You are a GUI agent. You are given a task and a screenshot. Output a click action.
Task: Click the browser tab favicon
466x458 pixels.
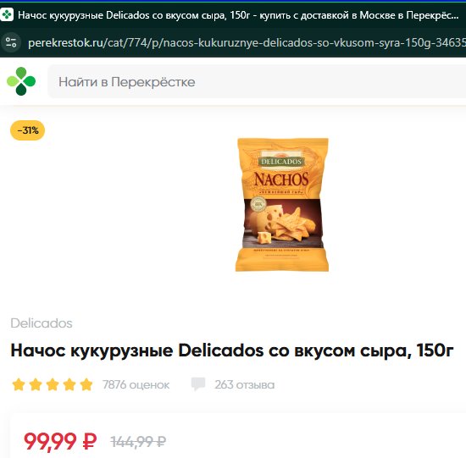[x=7, y=15]
